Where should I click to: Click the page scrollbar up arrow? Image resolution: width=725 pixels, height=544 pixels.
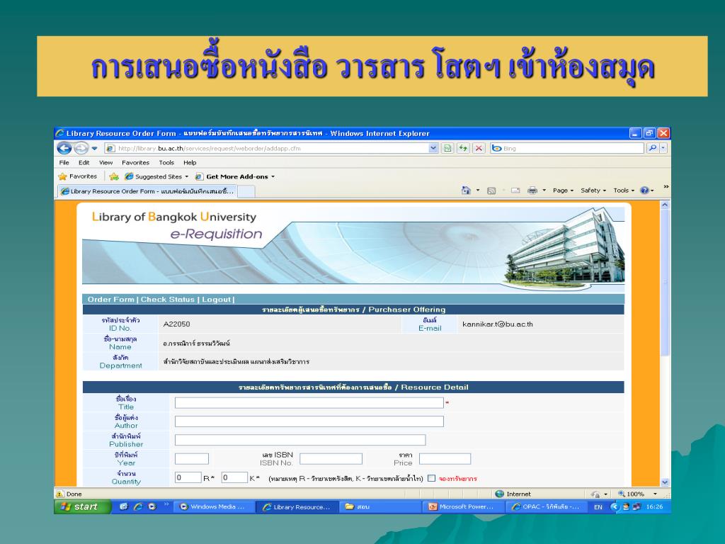coord(665,205)
